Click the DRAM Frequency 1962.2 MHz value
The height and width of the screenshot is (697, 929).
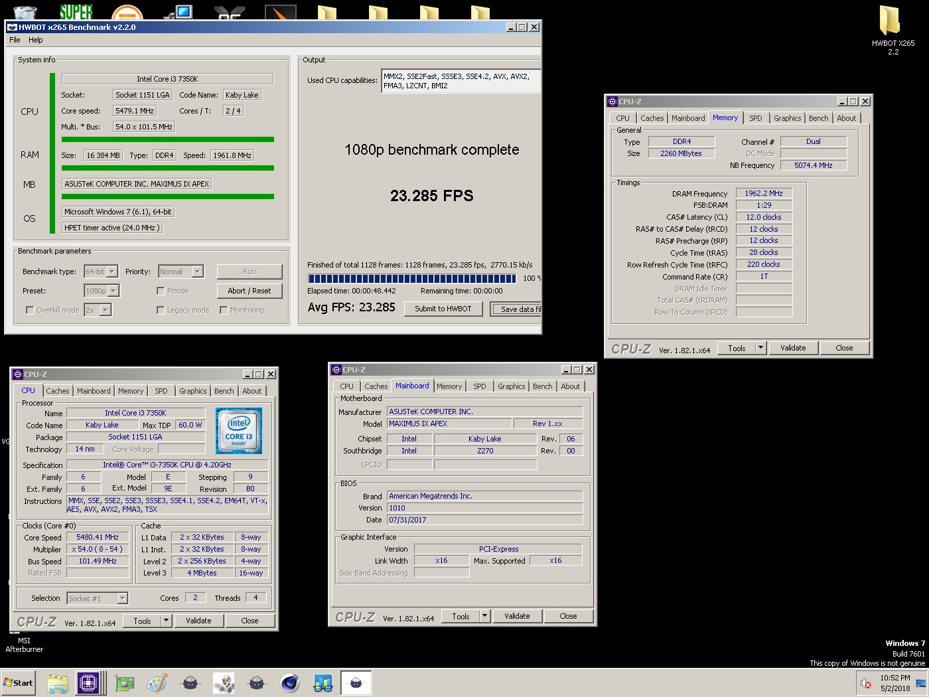764,193
